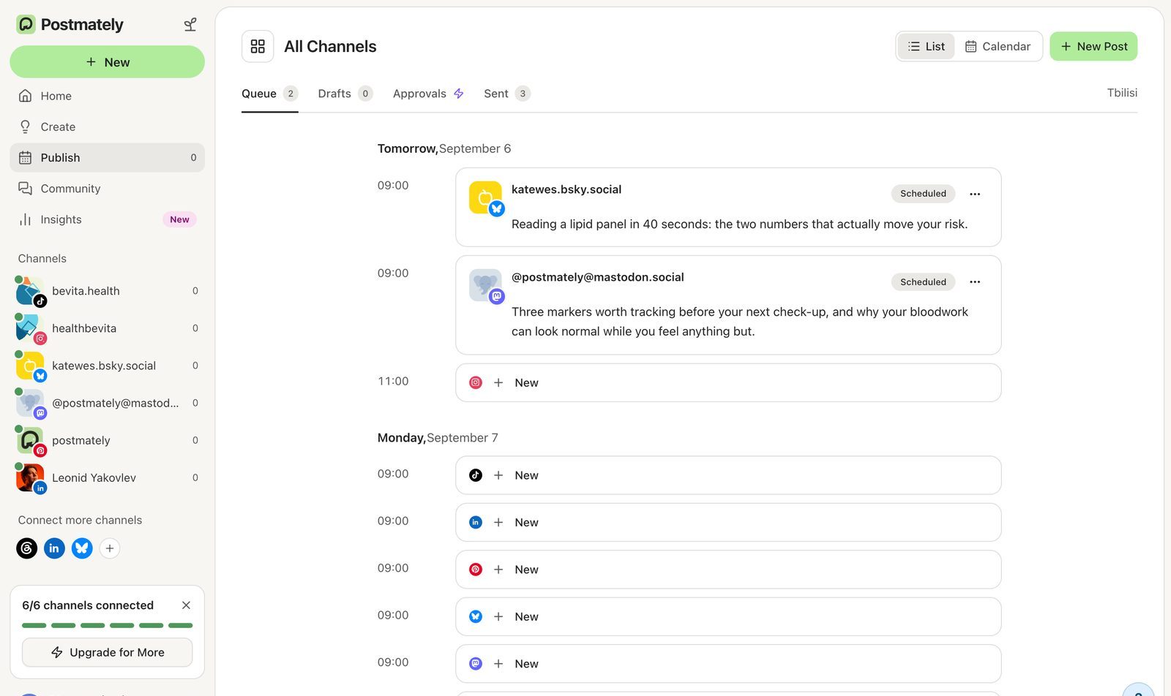The width and height of the screenshot is (1171, 696).
Task: Click Upgrade for More button
Action: tap(107, 652)
